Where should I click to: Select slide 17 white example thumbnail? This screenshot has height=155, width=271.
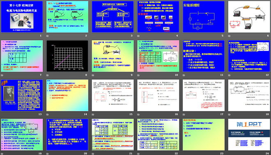point(204,95)
